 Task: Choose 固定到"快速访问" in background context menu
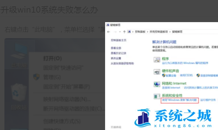63,68
